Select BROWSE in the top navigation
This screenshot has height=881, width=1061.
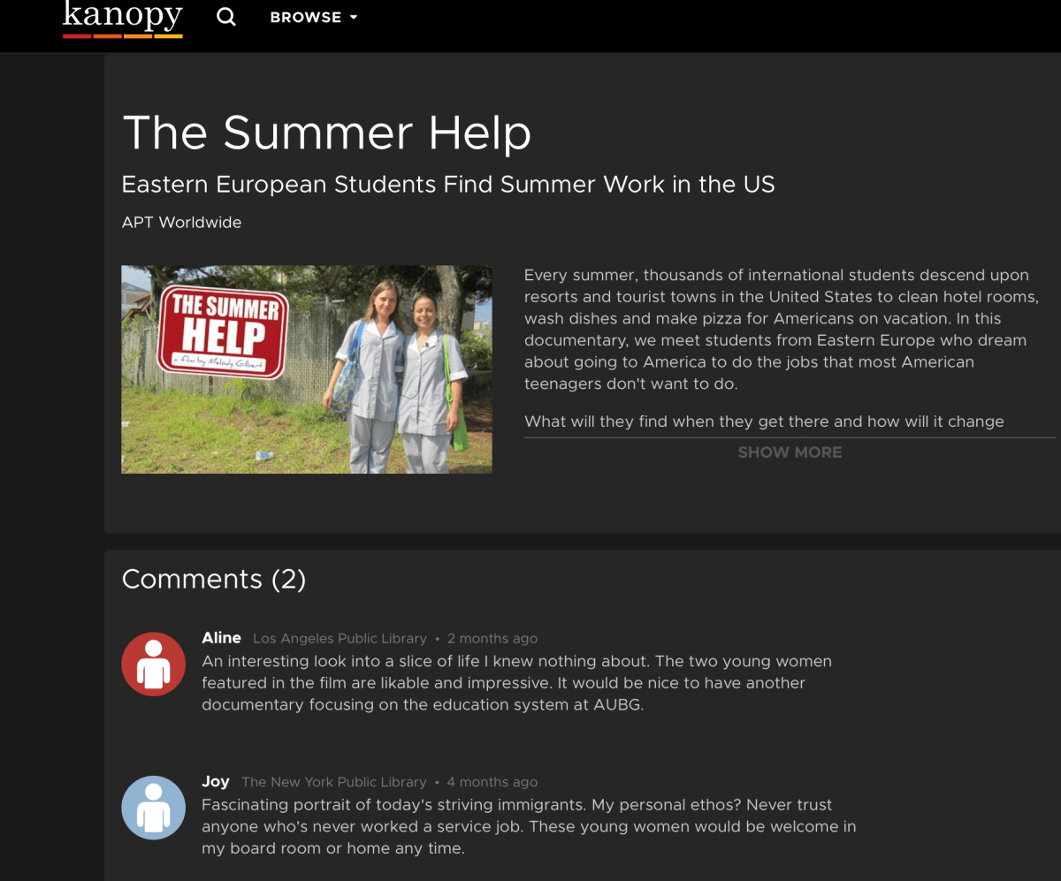point(305,17)
